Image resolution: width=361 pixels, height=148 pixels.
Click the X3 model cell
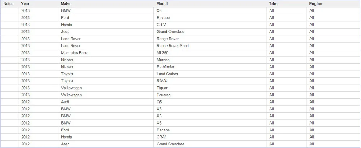click(210, 109)
